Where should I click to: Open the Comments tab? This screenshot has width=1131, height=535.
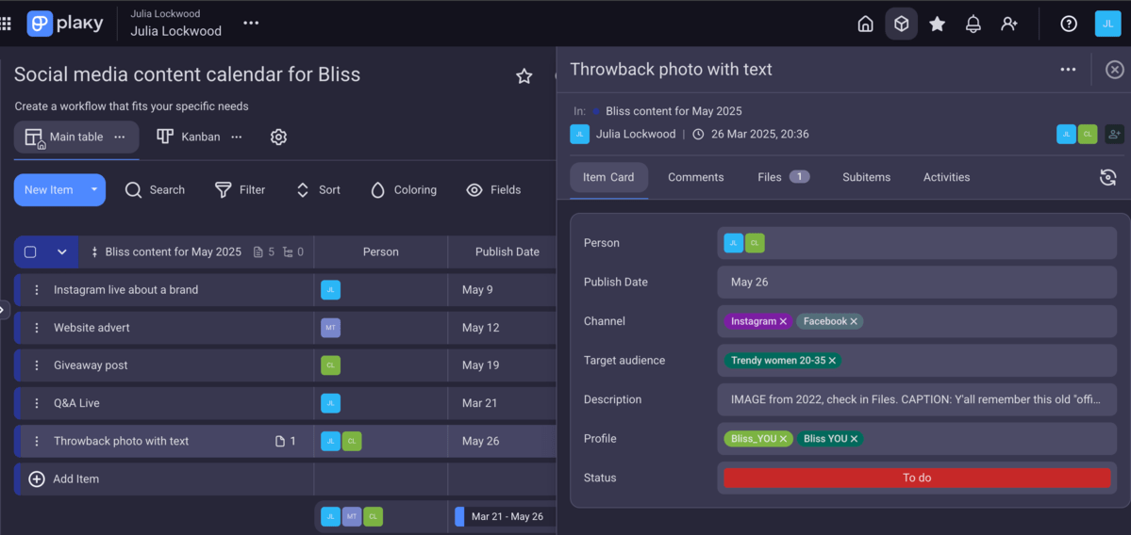[695, 177]
